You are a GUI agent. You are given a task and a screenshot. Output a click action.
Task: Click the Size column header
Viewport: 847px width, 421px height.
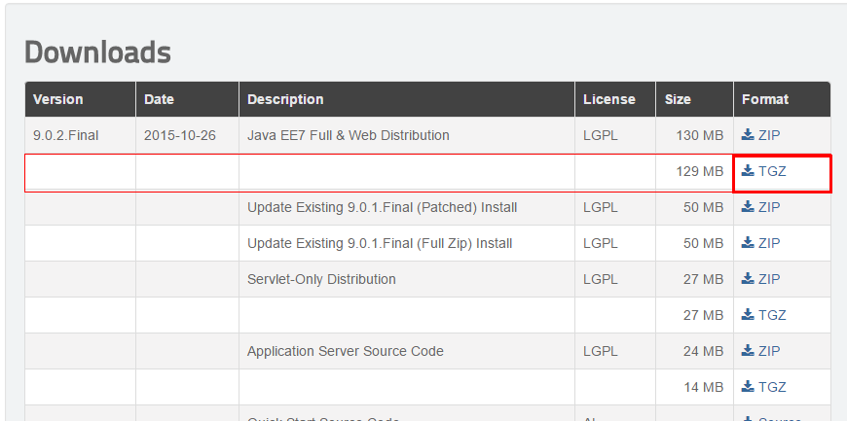(678, 99)
